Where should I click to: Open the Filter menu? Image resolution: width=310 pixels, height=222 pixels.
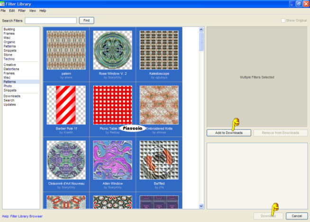(22, 11)
